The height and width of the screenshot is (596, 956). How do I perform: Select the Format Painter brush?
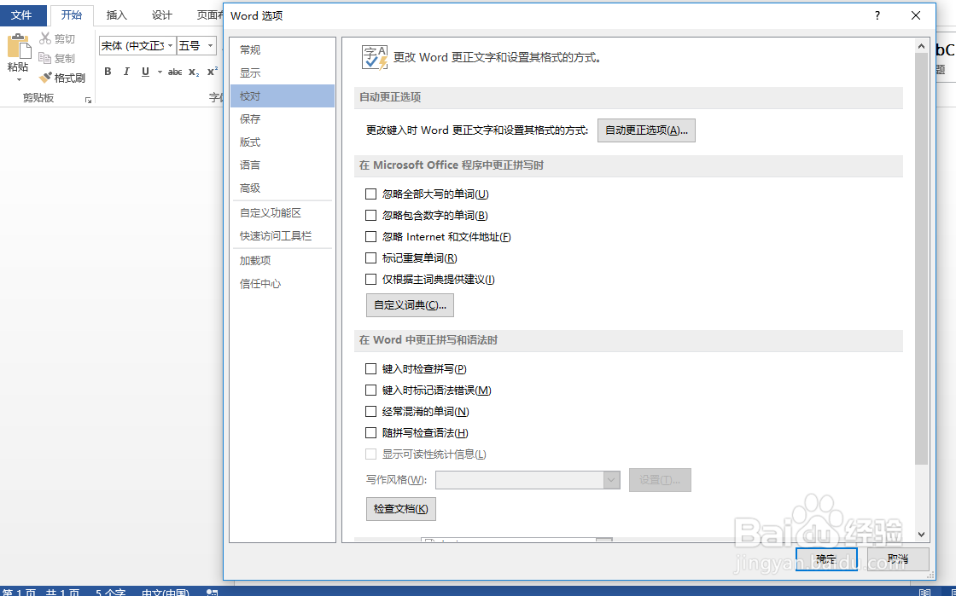(x=45, y=78)
